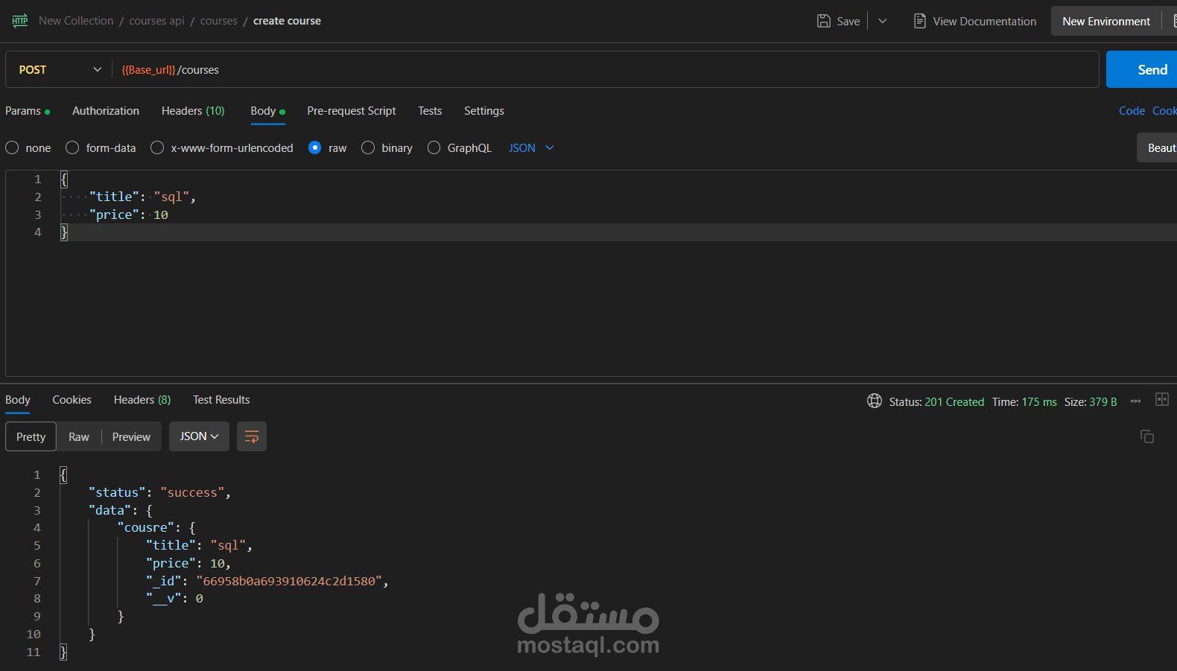The width and height of the screenshot is (1177, 671).
Task: Select the request Body tab
Action: click(x=267, y=111)
